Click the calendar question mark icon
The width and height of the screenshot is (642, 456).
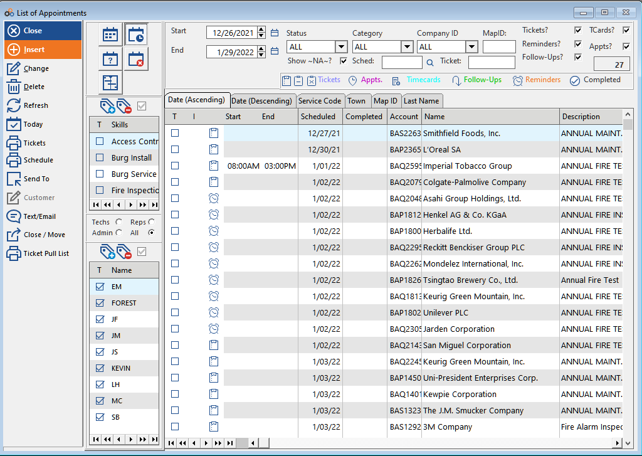point(110,59)
